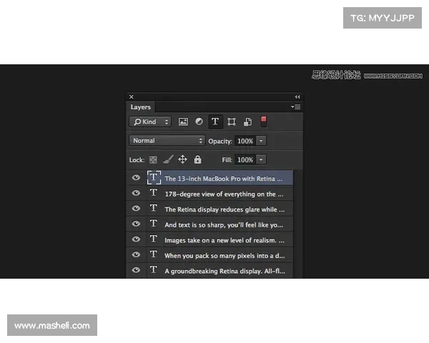
Task: Select the 'A groundbreaking Retina display' layer name
Action: click(225, 271)
